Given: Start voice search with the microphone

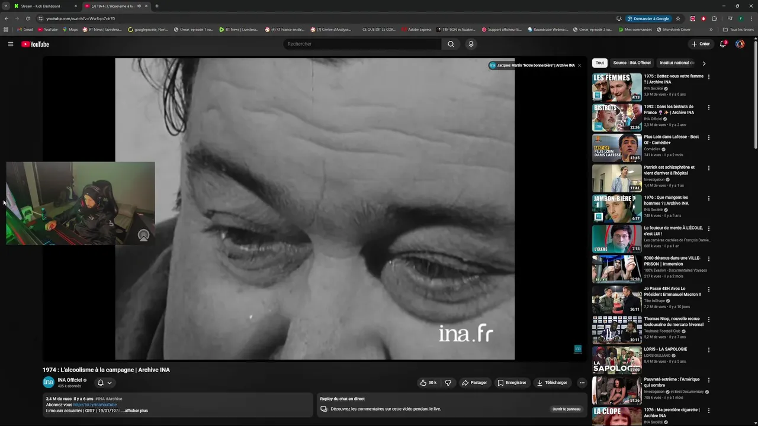Looking at the screenshot, I should (x=471, y=44).
